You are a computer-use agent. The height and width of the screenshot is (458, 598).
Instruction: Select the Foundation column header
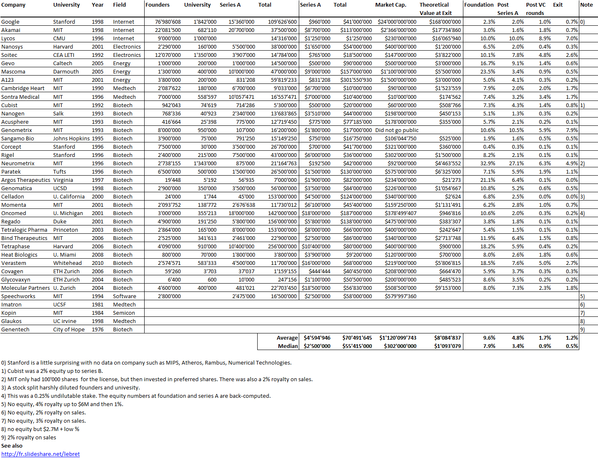point(479,5)
